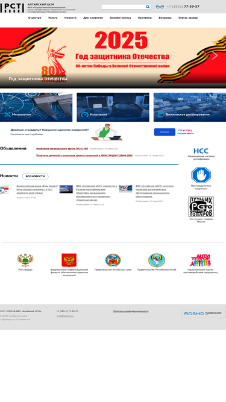Open Федеральный информационный фонд emblem
The image size is (226, 402).
[x=69, y=260]
